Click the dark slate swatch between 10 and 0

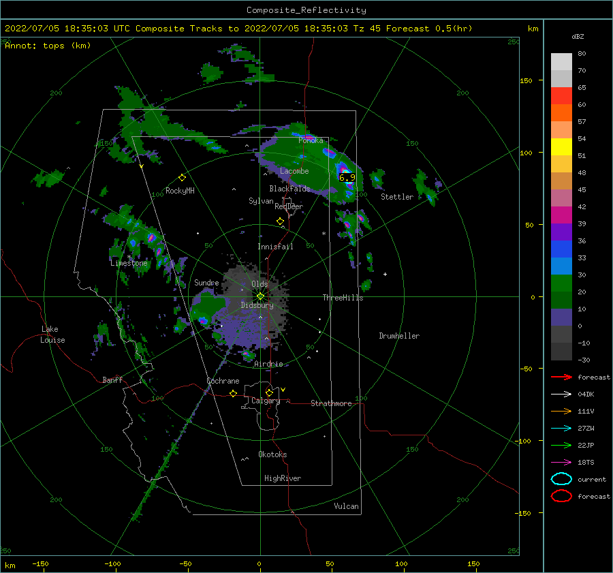[561, 318]
